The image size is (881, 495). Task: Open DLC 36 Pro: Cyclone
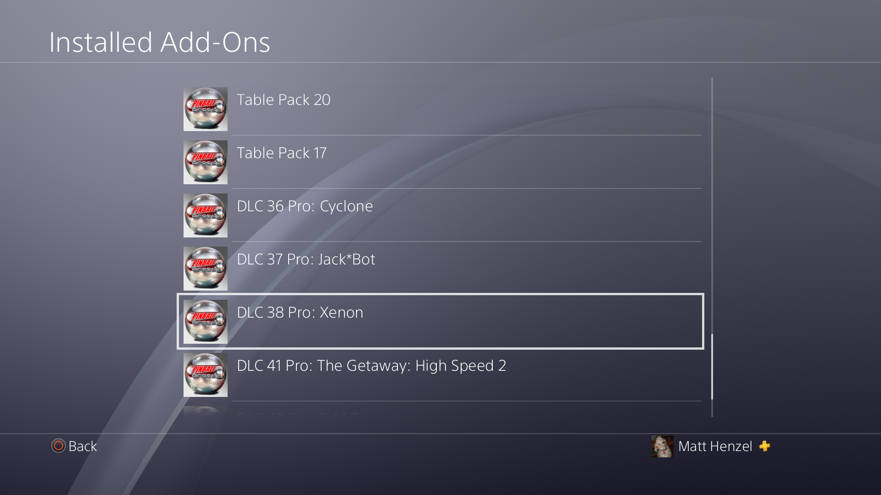coord(440,215)
